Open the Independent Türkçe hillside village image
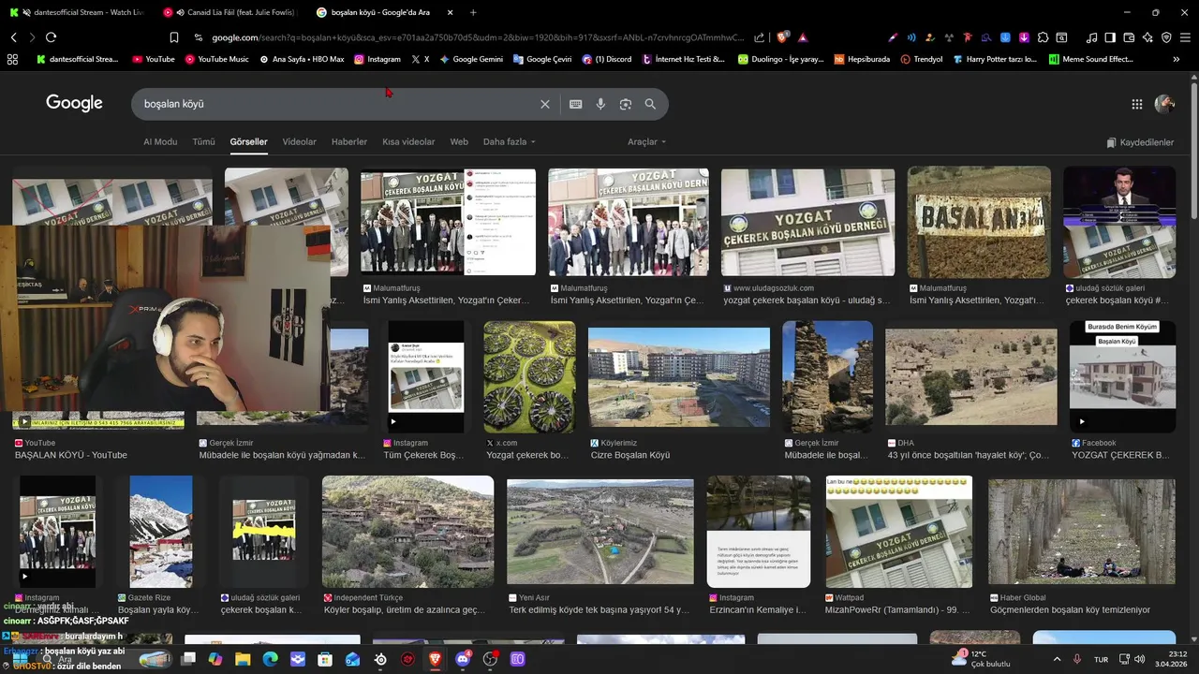Screen dimensions: 1199x674 pyautogui.click(x=407, y=532)
